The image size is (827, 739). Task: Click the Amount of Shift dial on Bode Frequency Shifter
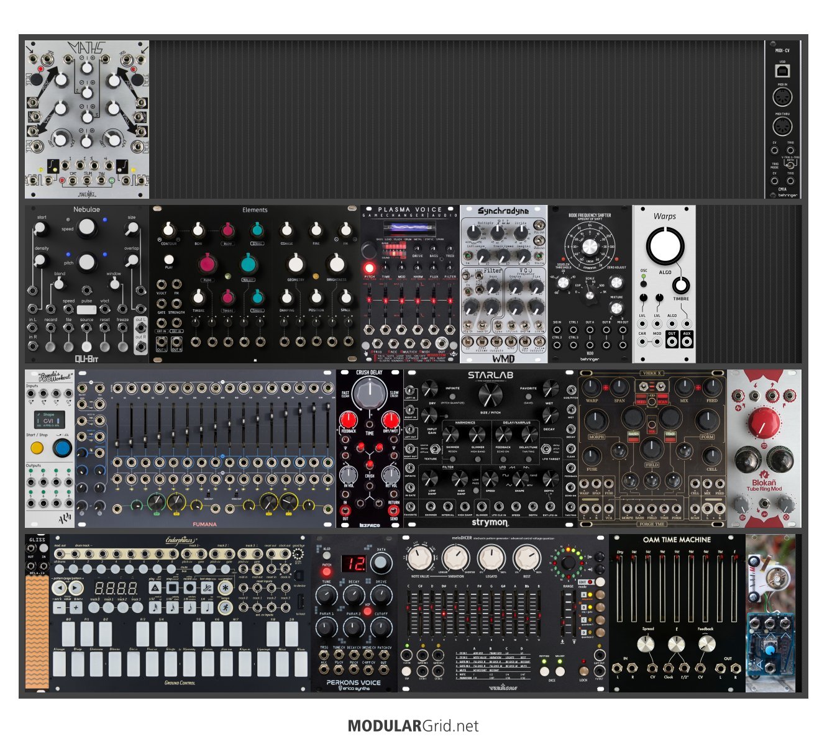589,247
